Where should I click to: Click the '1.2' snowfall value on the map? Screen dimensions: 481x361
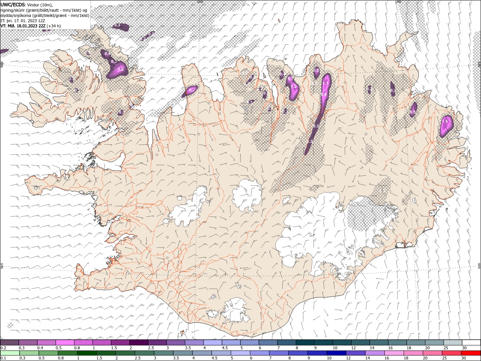(x=294, y=87)
